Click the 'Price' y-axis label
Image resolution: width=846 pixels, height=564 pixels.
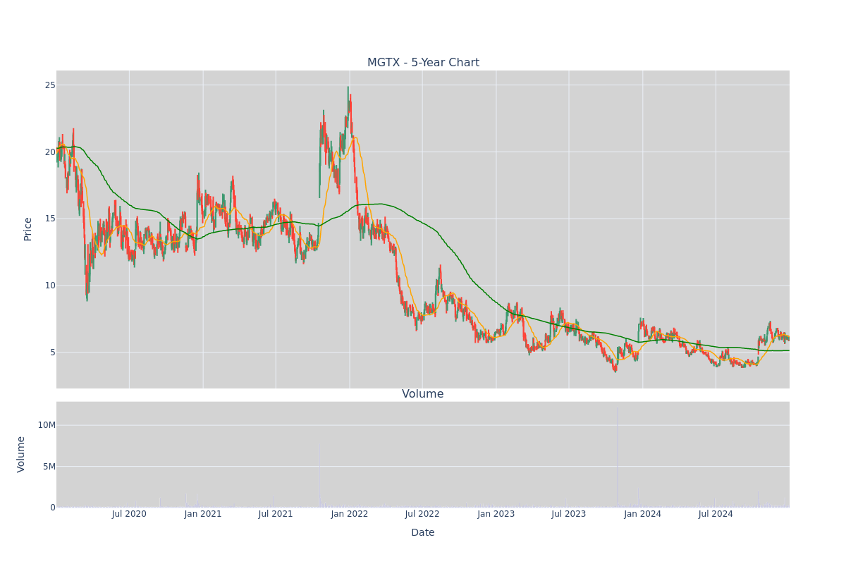pos(28,229)
